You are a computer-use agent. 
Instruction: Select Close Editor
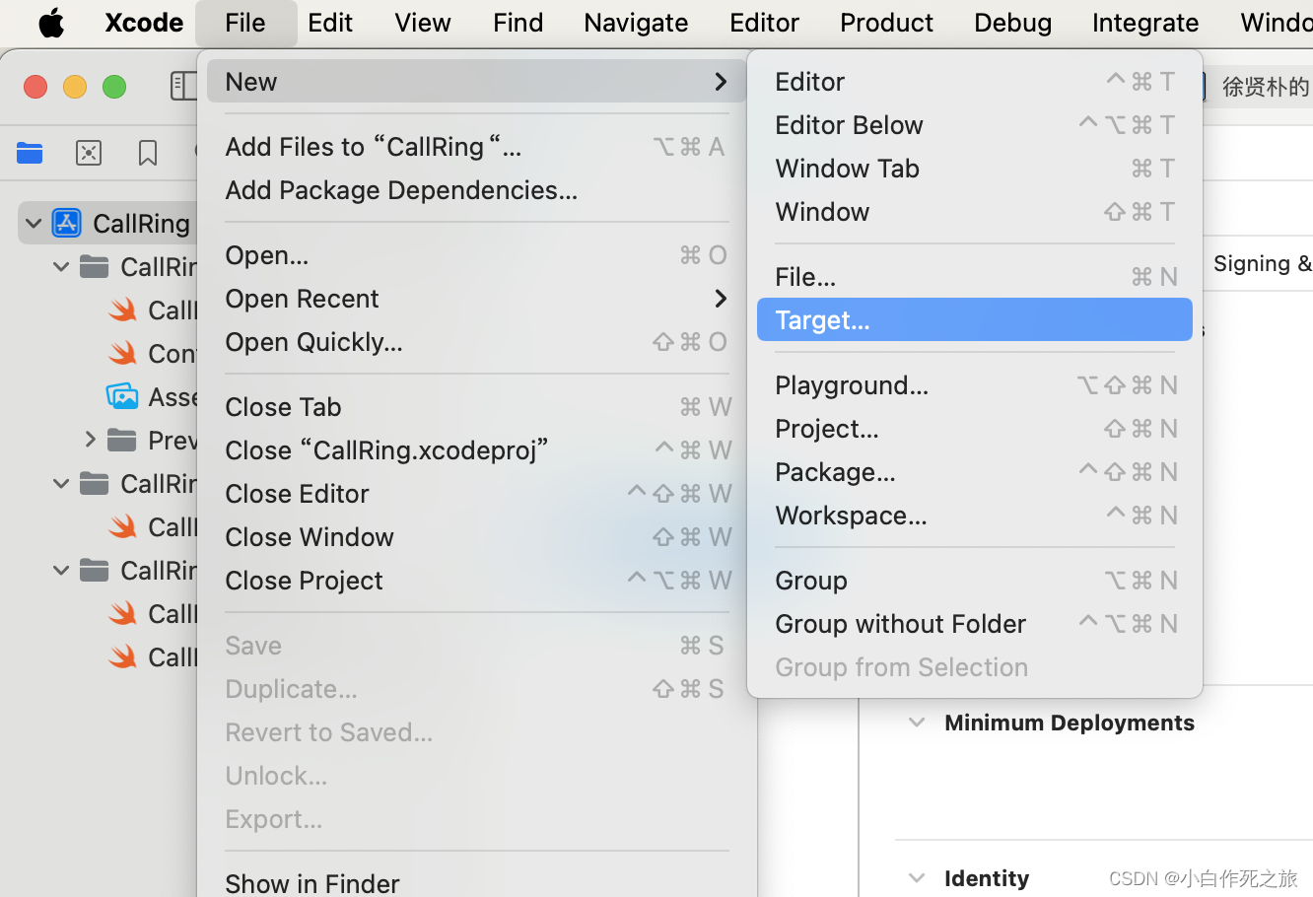477,494
